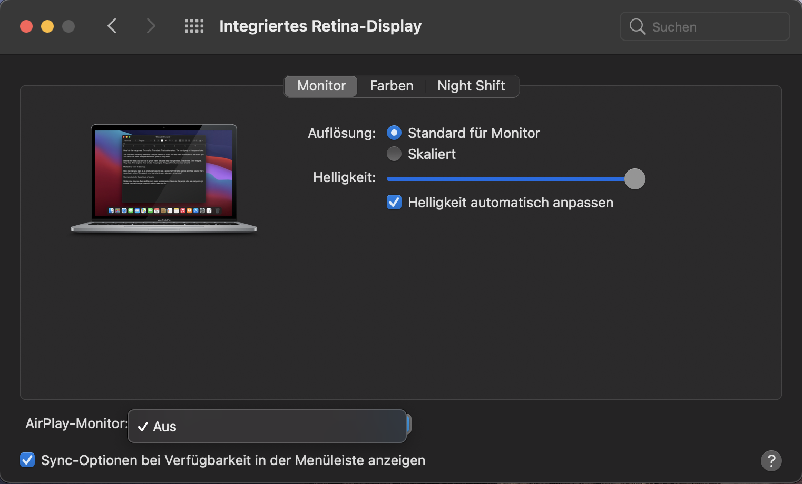The height and width of the screenshot is (484, 802).
Task: Go back with the left chevron
Action: coord(112,26)
